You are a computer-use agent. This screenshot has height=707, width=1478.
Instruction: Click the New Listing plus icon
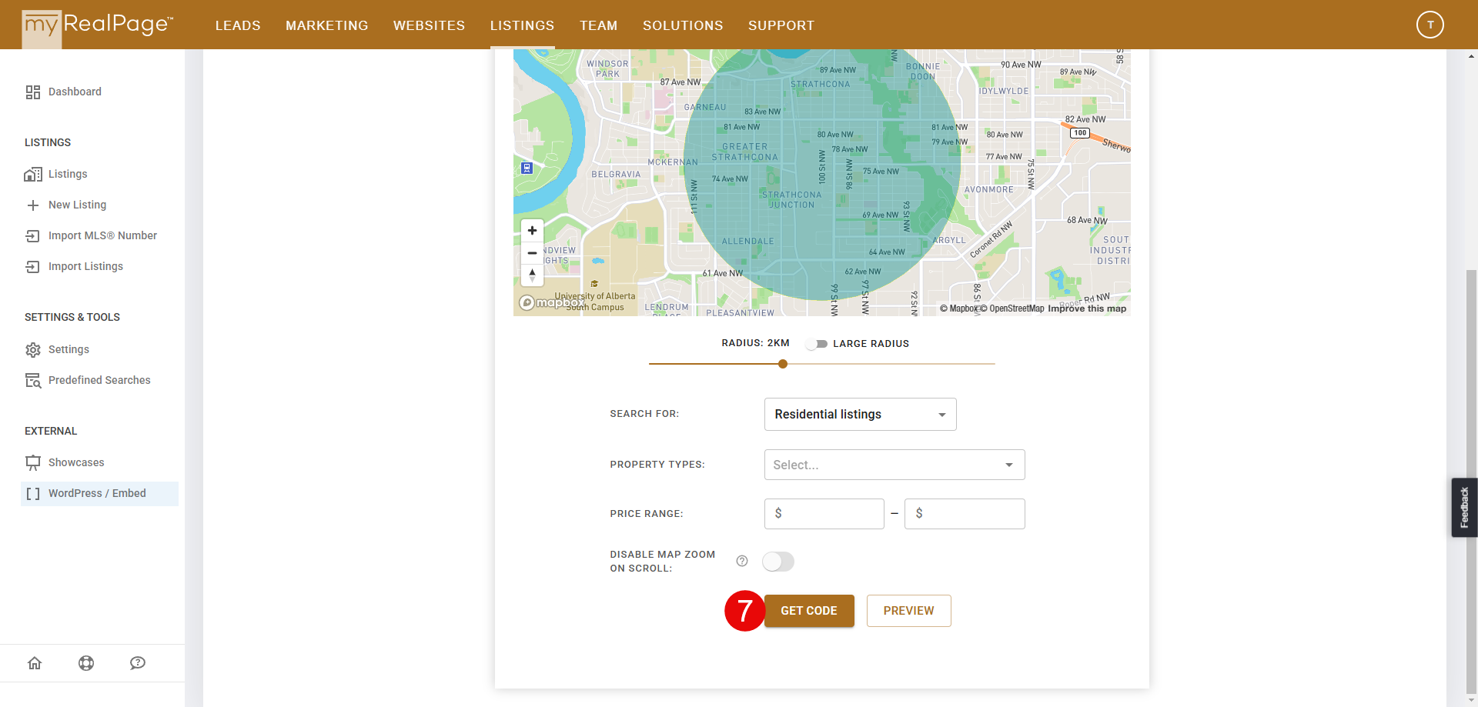click(33, 205)
